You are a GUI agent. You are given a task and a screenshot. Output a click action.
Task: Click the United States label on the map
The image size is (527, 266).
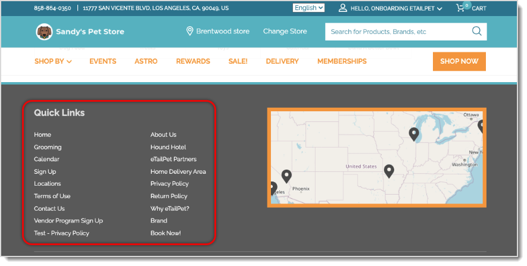pyautogui.click(x=361, y=166)
